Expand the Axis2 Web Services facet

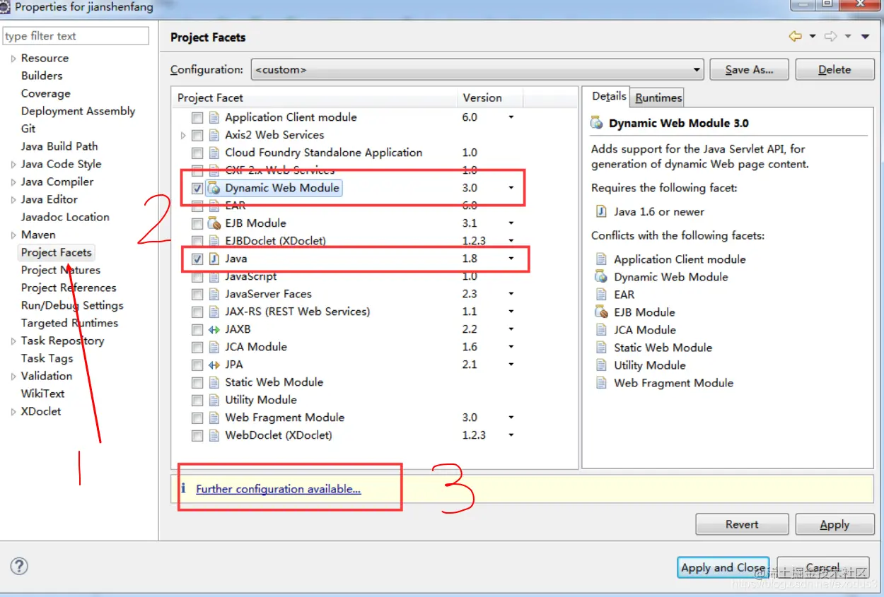(x=183, y=135)
